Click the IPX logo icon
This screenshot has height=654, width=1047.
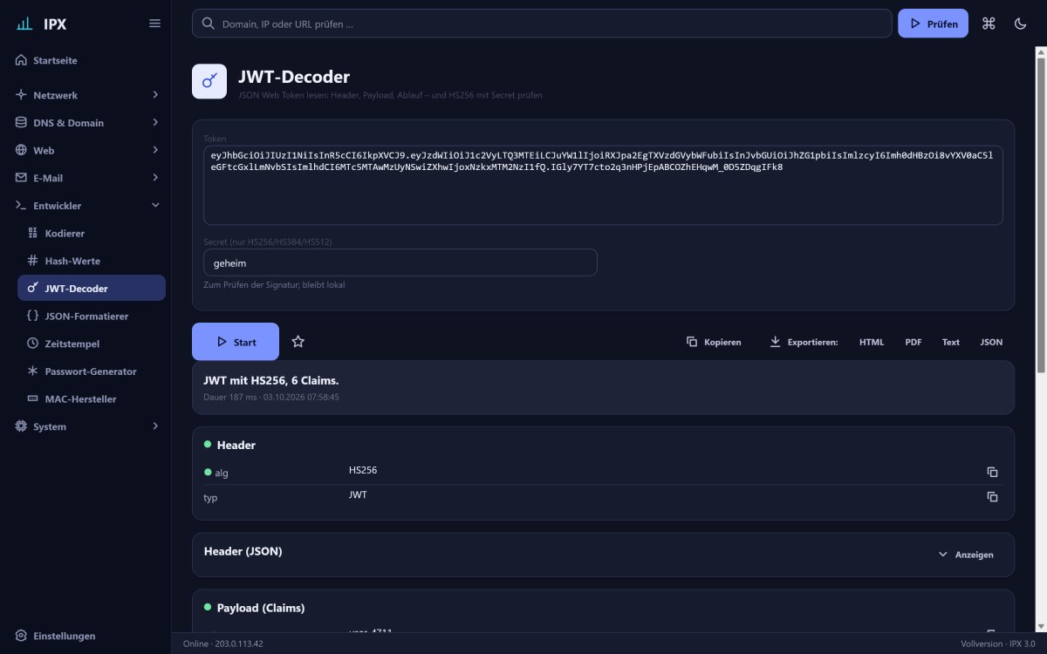coord(24,24)
